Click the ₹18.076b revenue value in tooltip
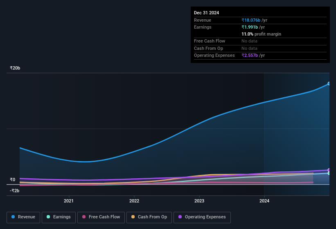This screenshot has height=229, width=336. pyautogui.click(x=251, y=20)
